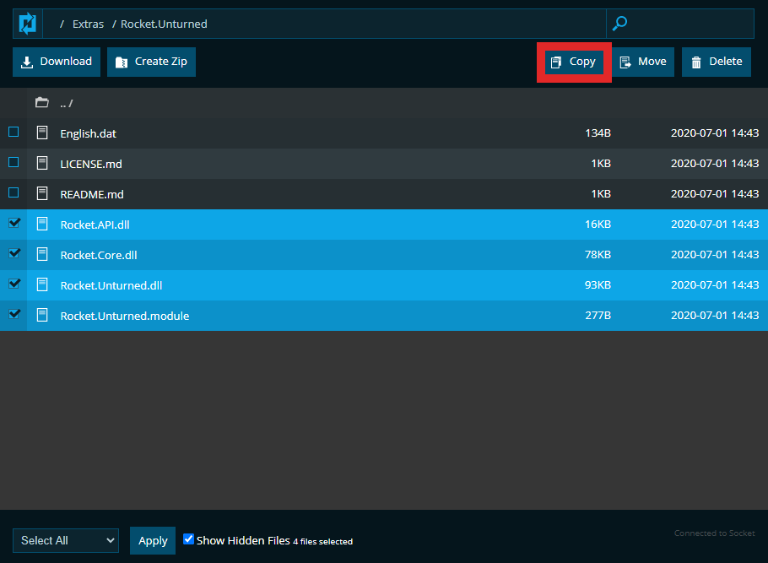This screenshot has height=563, width=768.
Task: Open the Rocket.Unturned.dll file name
Action: (111, 285)
